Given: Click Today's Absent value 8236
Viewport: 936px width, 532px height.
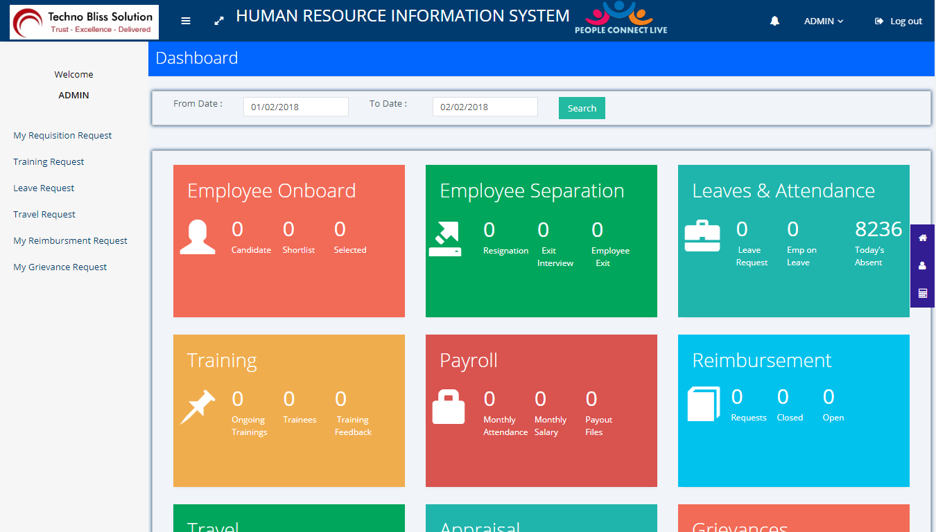Looking at the screenshot, I should click(878, 229).
